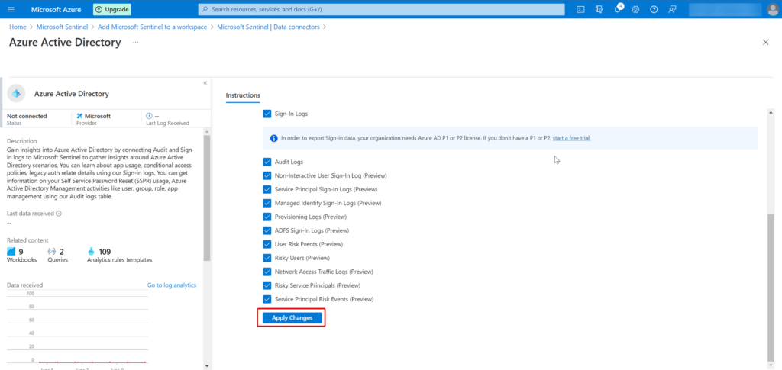Click the Related content heading
782x370 pixels.
(27, 240)
